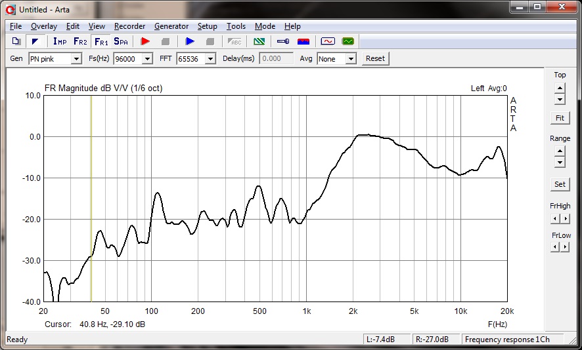This screenshot has height=350, width=582.
Task: Click the yellow cursor line on the graph
Action: pos(91,199)
